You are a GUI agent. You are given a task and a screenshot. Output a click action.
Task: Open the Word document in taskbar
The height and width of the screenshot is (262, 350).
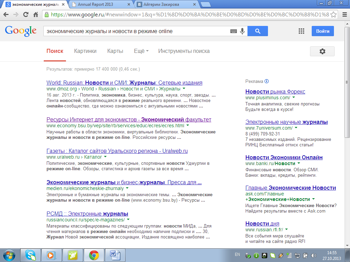[115, 255]
